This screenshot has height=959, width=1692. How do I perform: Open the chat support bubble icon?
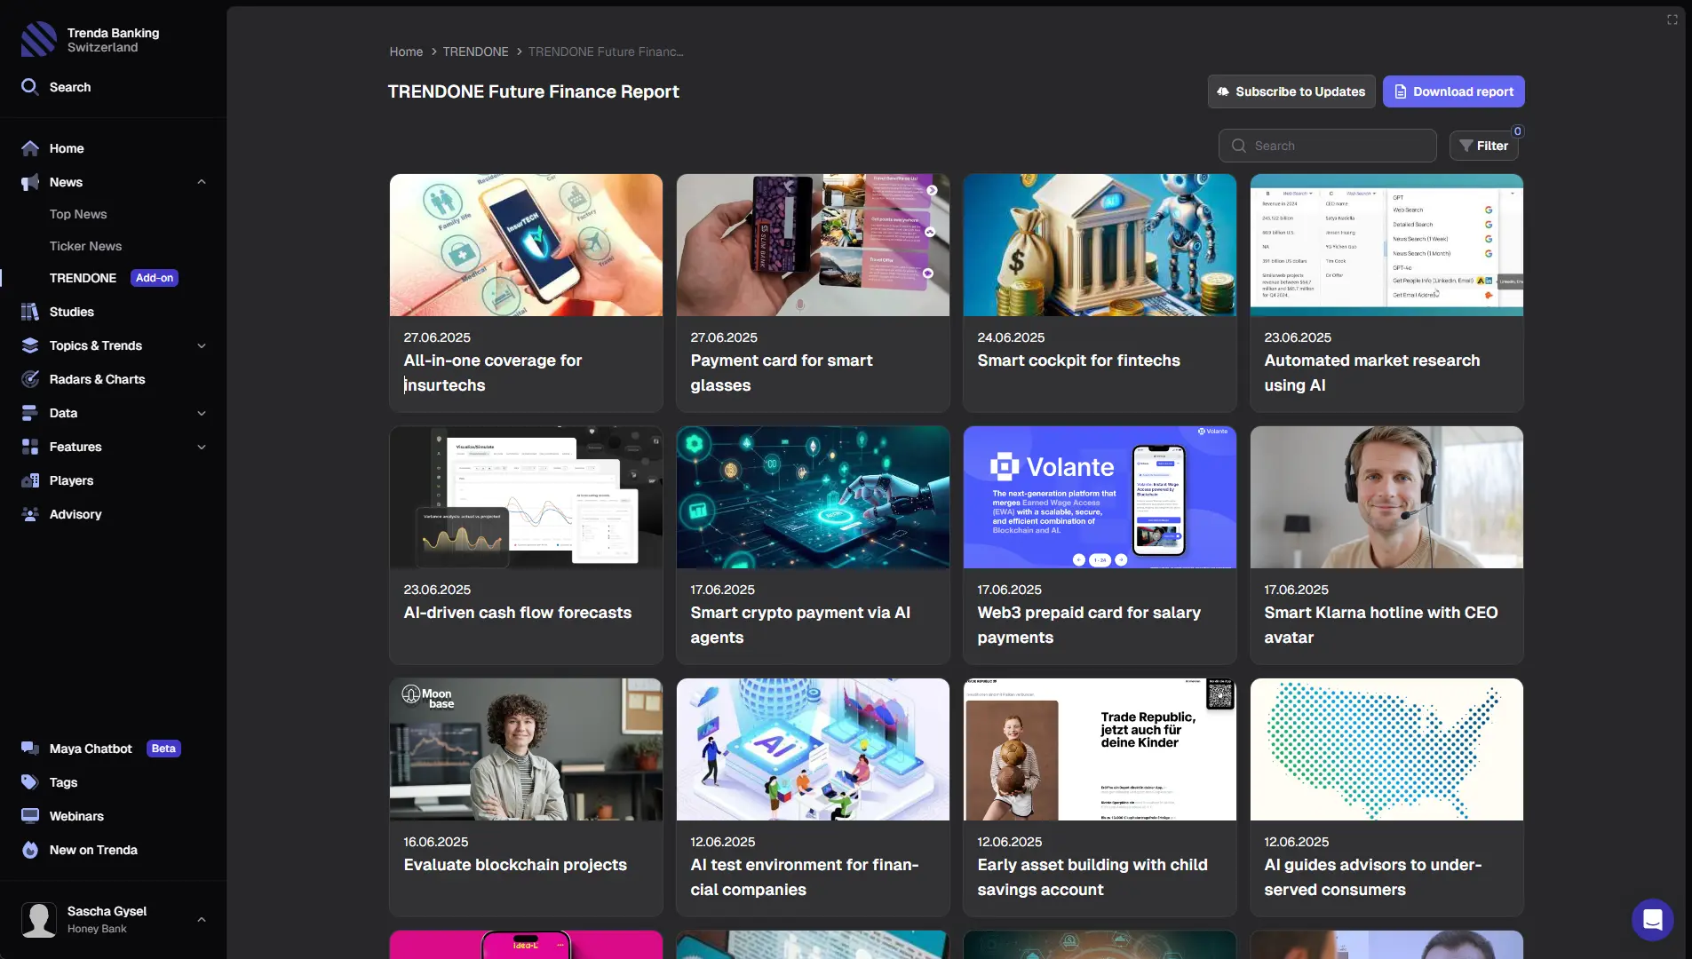[x=1652, y=919]
